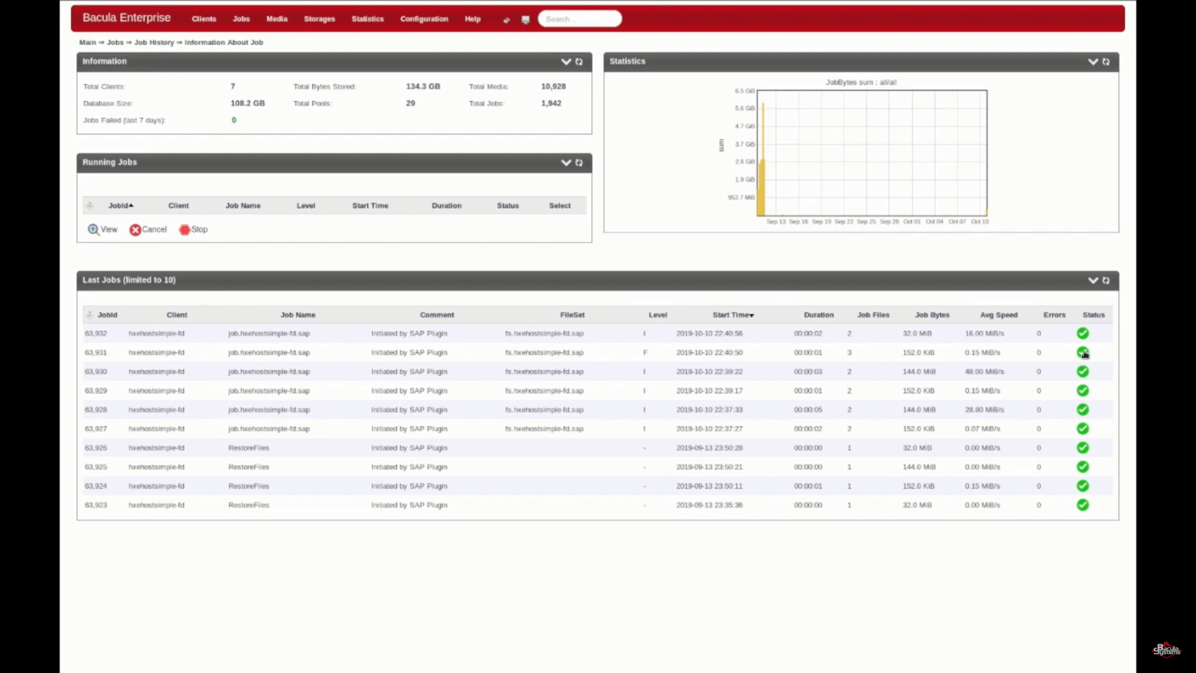Sort Running Jobs by Select column
Viewport: 1196px width, 673px height.
pyautogui.click(x=559, y=206)
